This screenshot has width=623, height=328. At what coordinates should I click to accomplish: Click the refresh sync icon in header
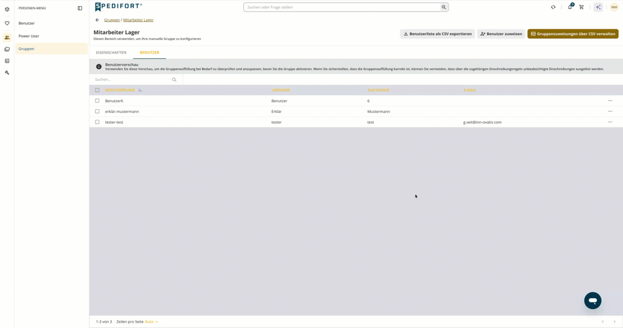point(553,7)
